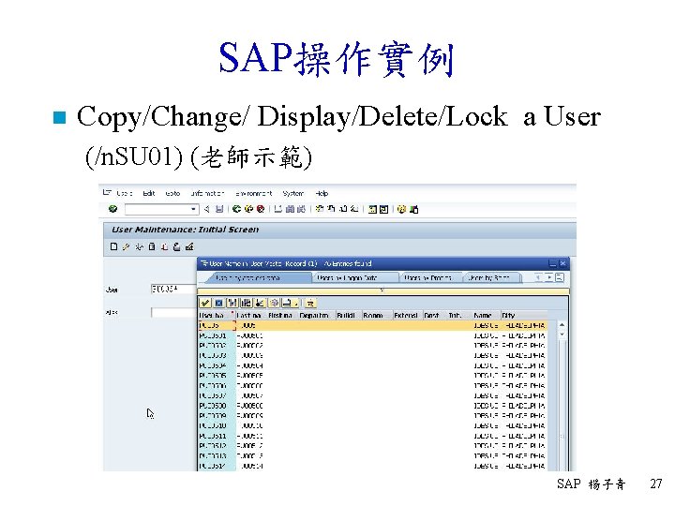Image resolution: width=675 pixels, height=506 pixels.
Task: Open the SAP window system menu icon
Action: (x=107, y=193)
